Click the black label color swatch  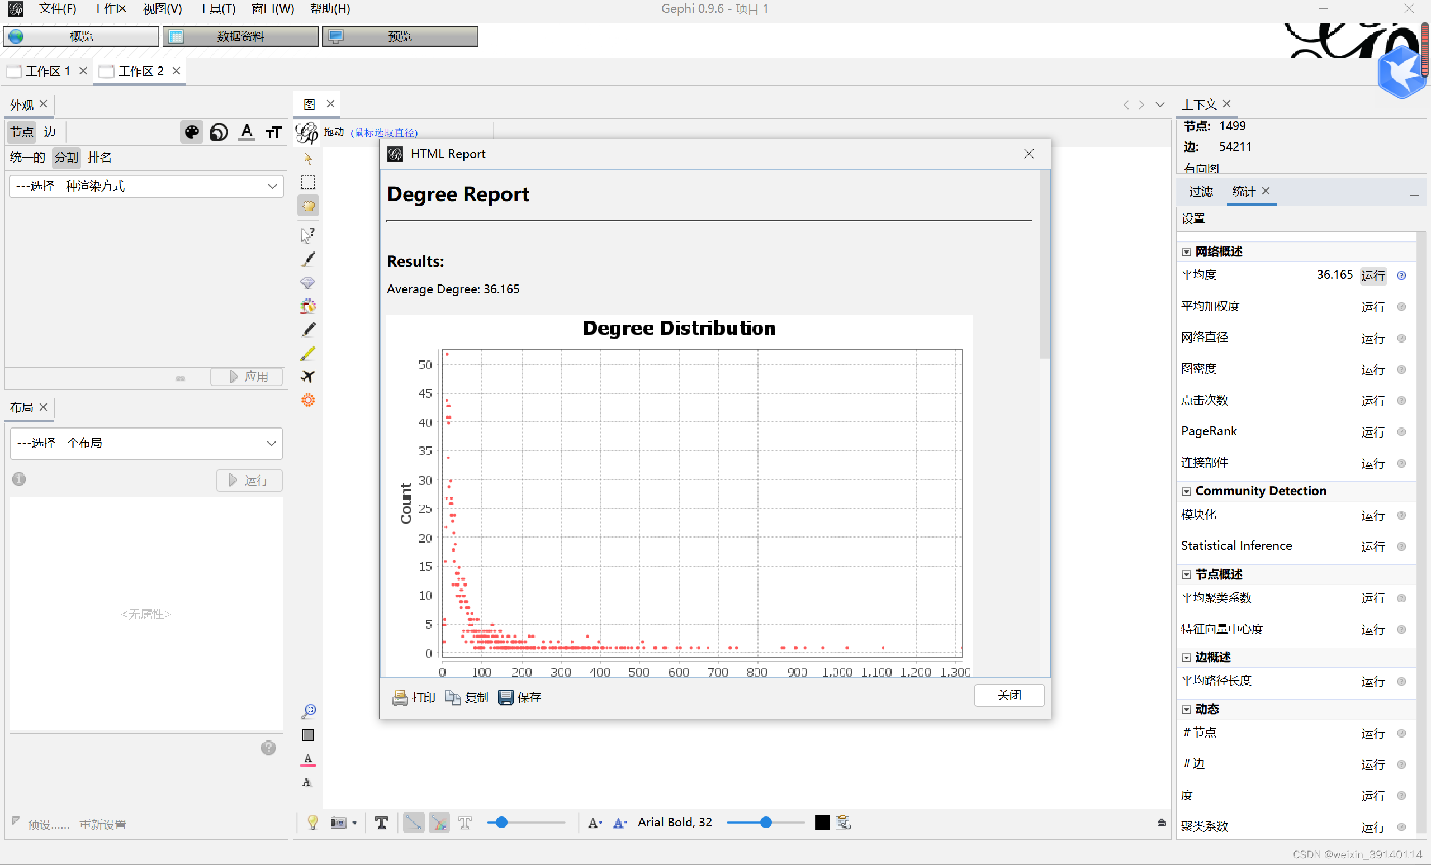[x=822, y=822]
